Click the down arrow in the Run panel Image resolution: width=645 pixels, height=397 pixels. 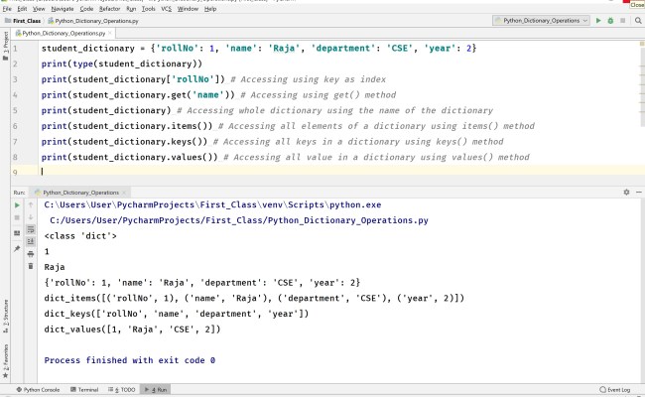[x=31, y=216]
